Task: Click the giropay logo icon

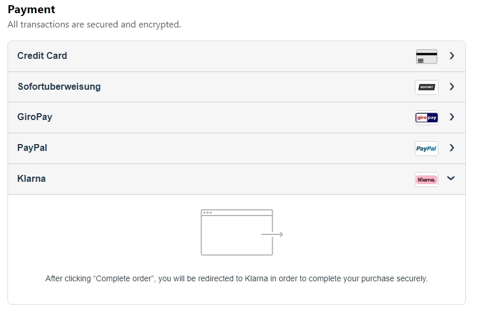Action: point(426,117)
